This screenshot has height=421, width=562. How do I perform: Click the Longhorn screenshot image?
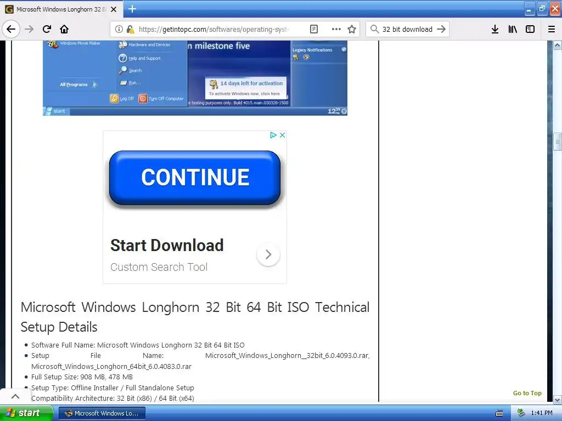point(195,78)
